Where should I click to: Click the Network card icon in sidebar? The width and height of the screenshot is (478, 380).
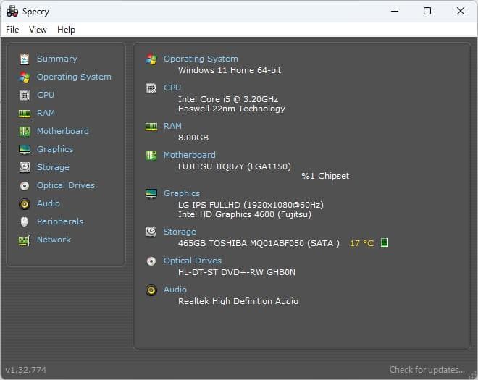[x=25, y=240]
